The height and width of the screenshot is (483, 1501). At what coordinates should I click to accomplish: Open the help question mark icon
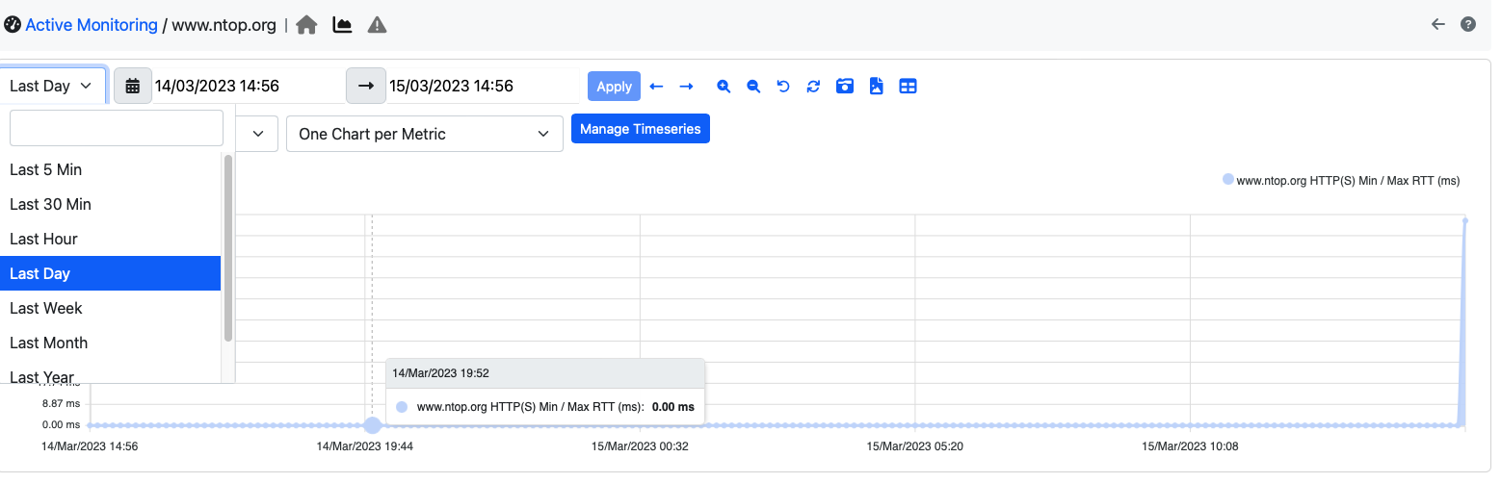pos(1468,24)
